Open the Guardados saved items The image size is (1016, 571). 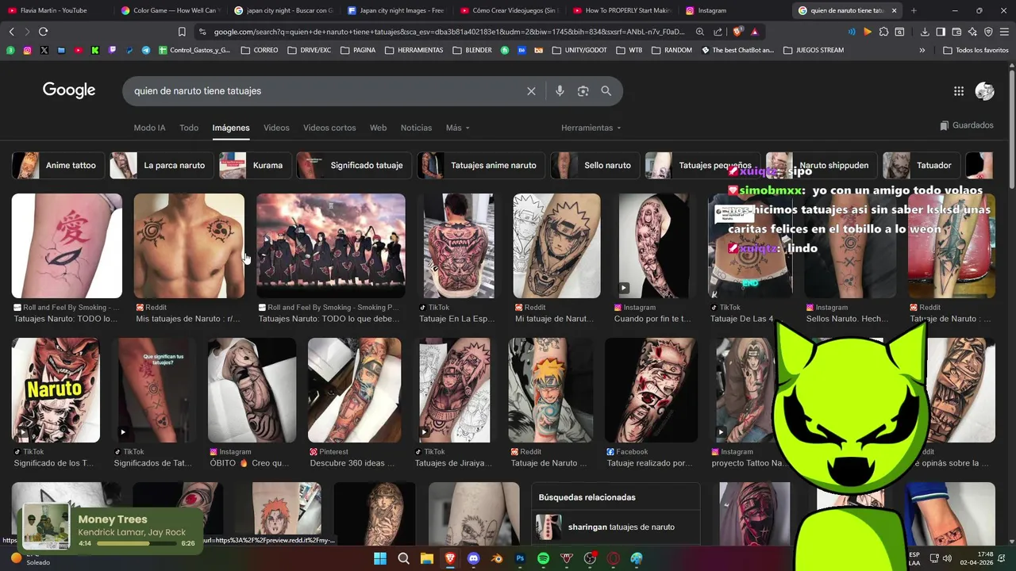pyautogui.click(x=967, y=125)
